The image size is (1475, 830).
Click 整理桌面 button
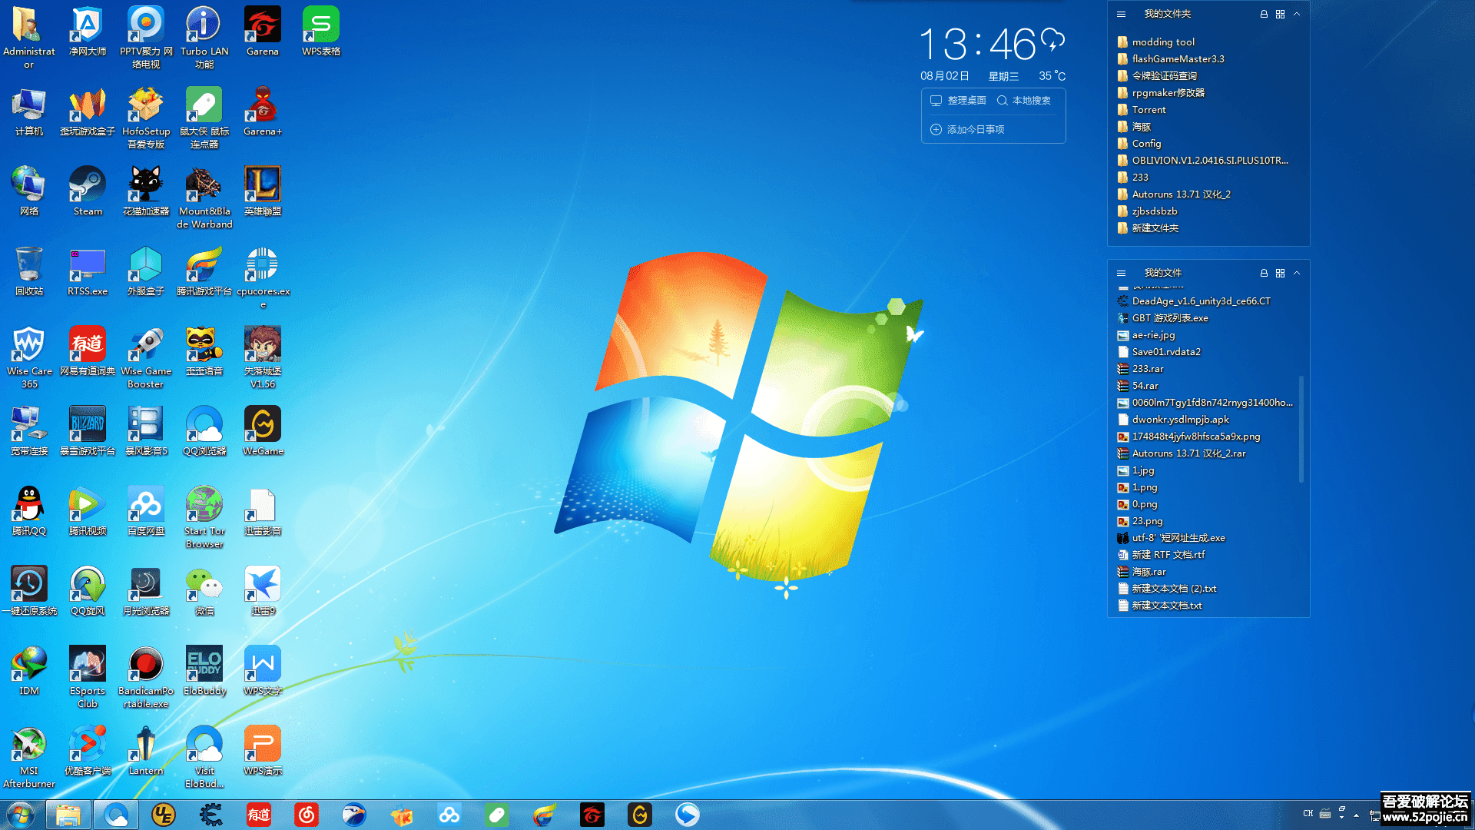tap(958, 101)
